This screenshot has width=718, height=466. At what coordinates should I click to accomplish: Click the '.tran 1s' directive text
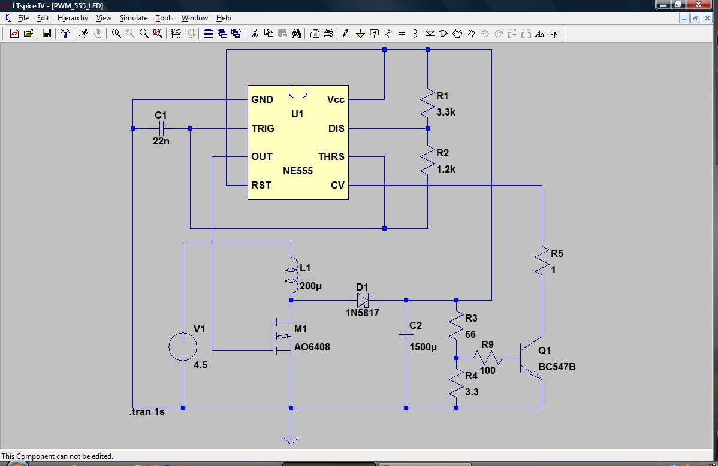(x=147, y=412)
